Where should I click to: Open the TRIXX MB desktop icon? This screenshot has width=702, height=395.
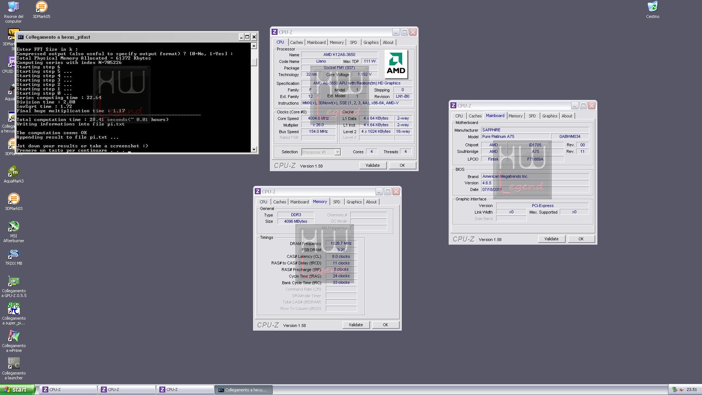pos(14,257)
